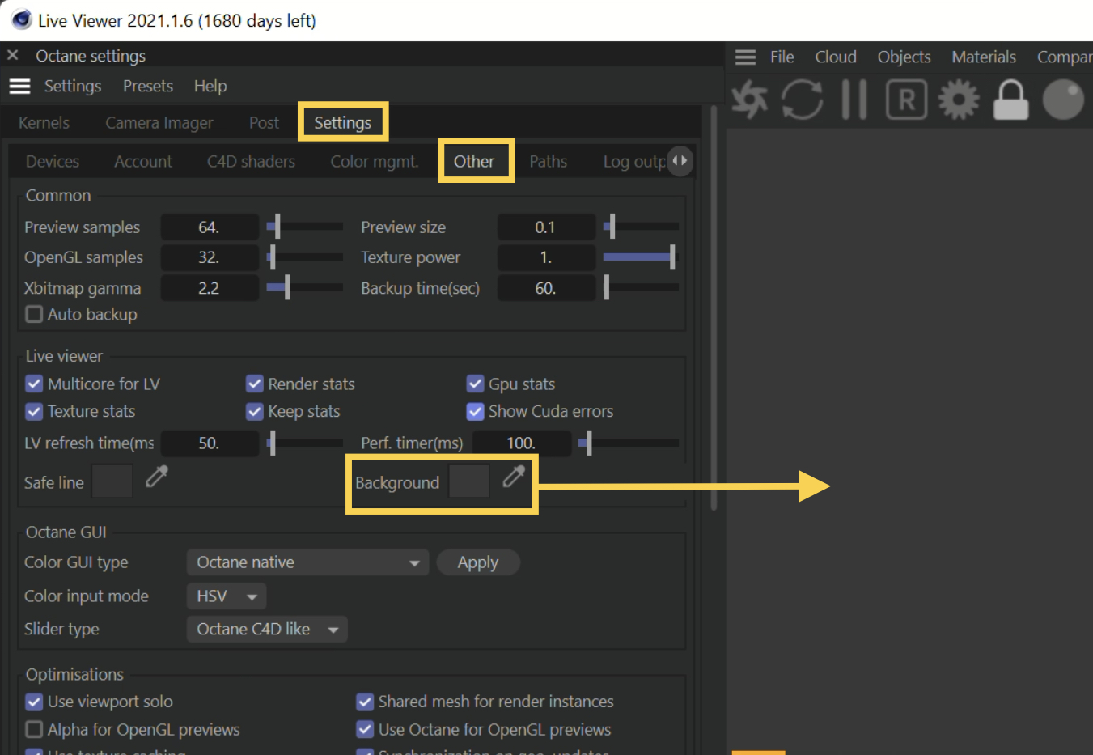Image resolution: width=1093 pixels, height=755 pixels.
Task: Click the LV refresh time value field
Action: pos(210,443)
